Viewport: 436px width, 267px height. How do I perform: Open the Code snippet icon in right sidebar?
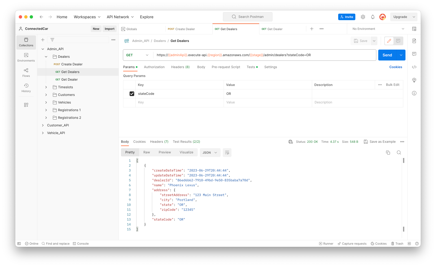click(x=414, y=67)
